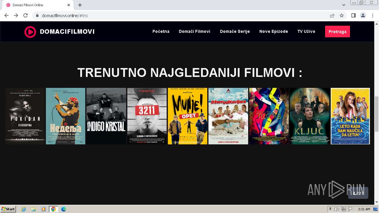The height and width of the screenshot is (213, 379).
Task: Switch to Chrome taskbar icon
Action: pyautogui.click(x=53, y=209)
